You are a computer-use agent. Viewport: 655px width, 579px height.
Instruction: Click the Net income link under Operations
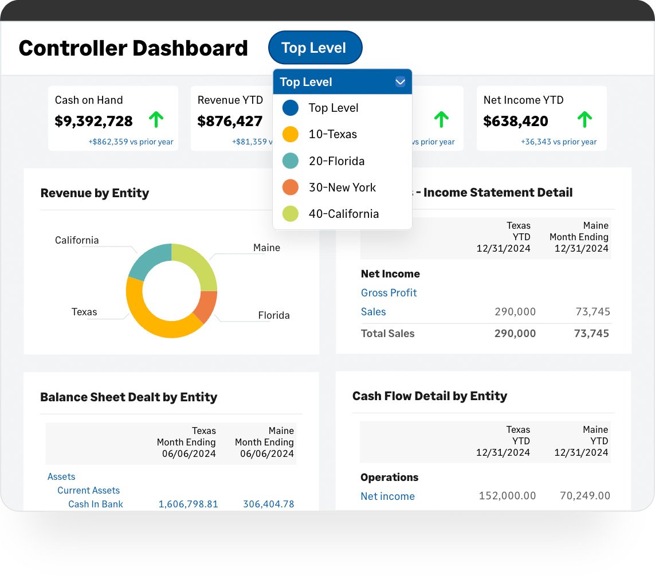[x=387, y=496]
